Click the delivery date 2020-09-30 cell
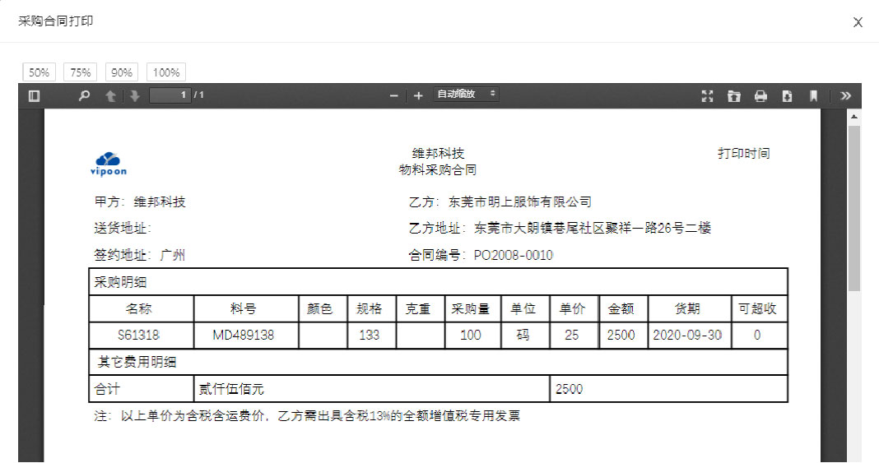Viewport: 879px width, 463px height. pos(690,336)
